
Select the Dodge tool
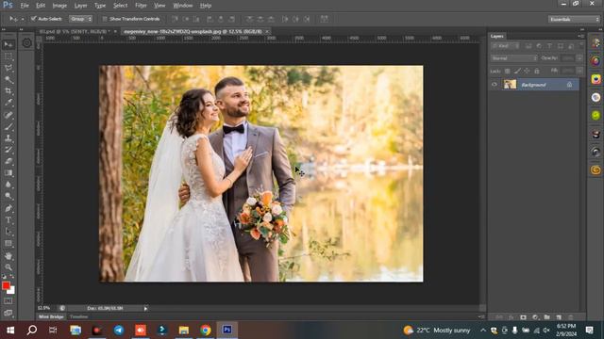click(8, 196)
